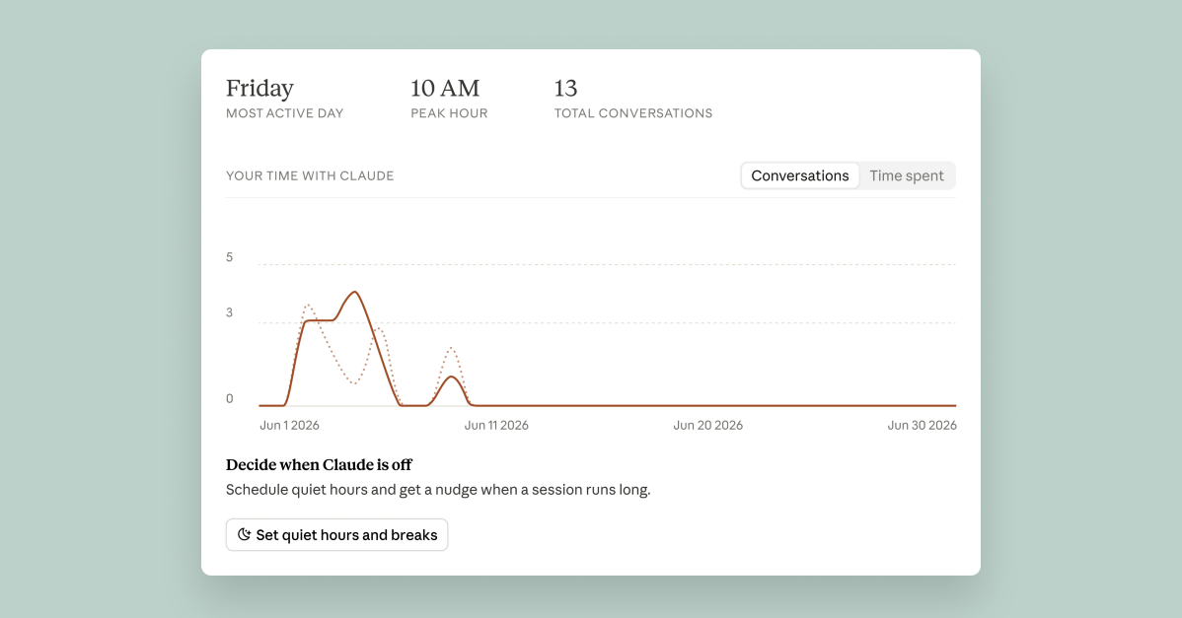Click the highest peak of the solid line
Screen dimensions: 1182x618
[354, 292]
